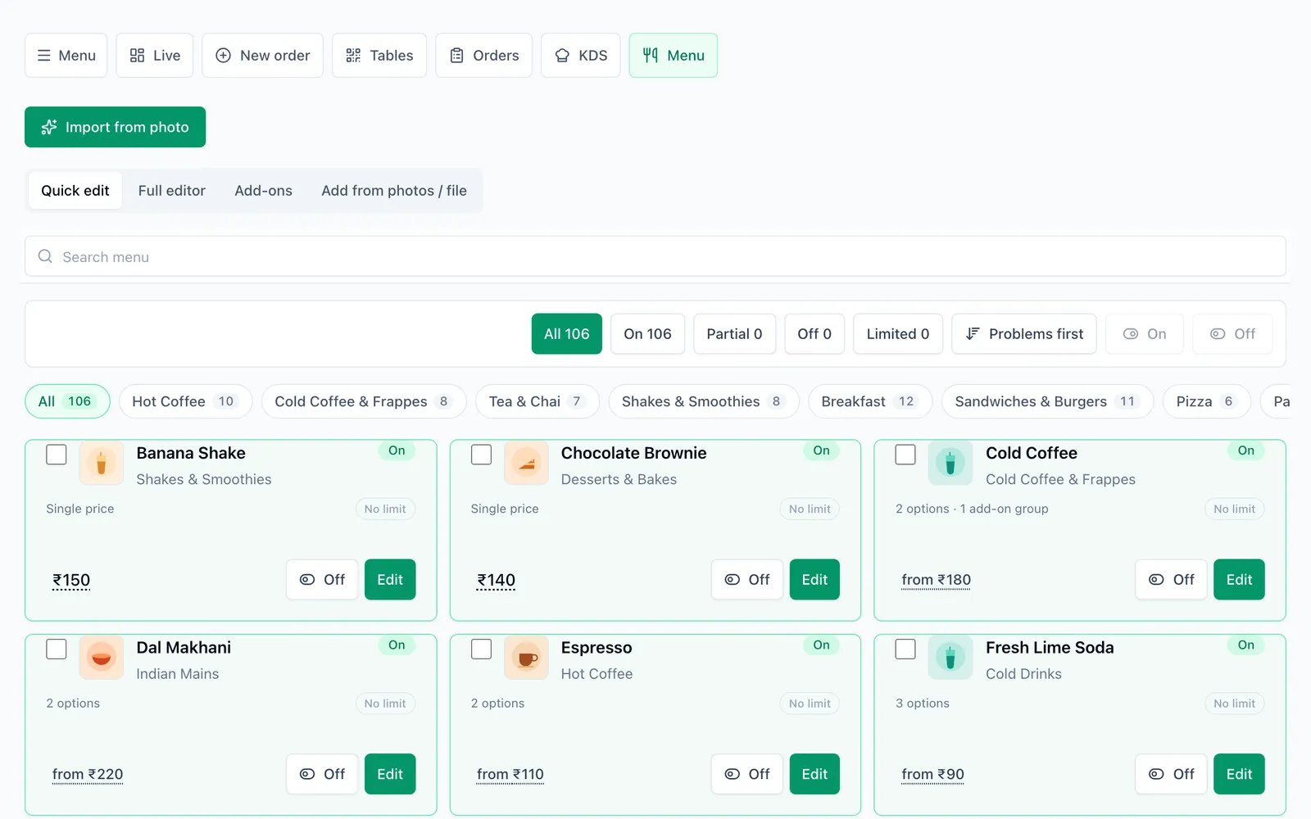The image size is (1311, 819).
Task: Click the bulk On toggle button
Action: point(1145,334)
